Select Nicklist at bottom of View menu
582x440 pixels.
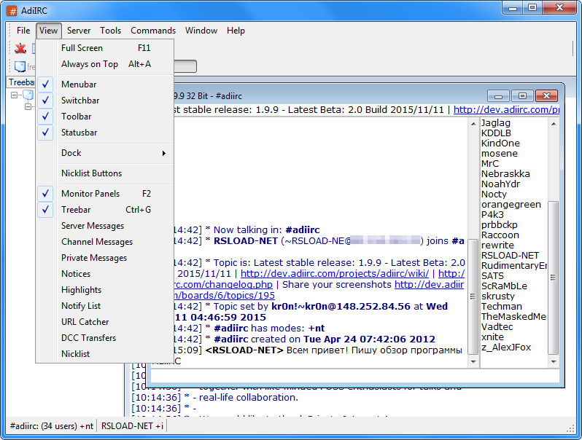click(105, 353)
